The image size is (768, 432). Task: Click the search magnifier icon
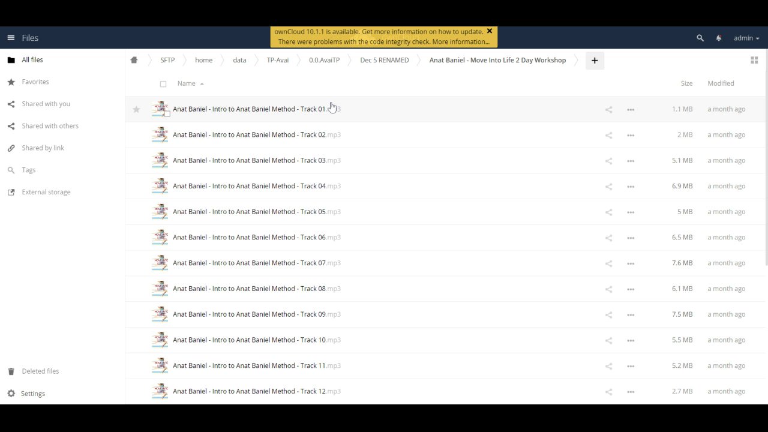[x=700, y=38]
